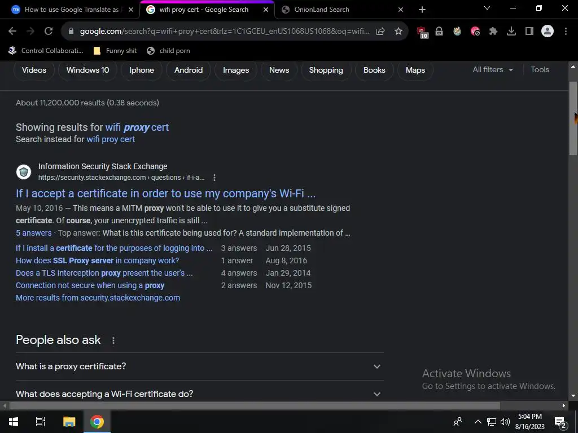Click the vertical scrollbar thumb
The height and width of the screenshot is (433, 578).
pyautogui.click(x=573, y=118)
